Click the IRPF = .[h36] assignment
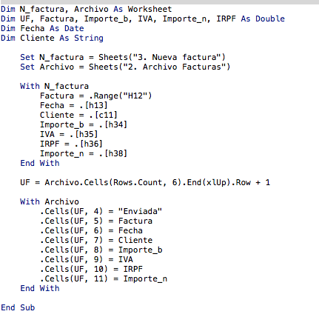The height and width of the screenshot is (317, 319). coord(71,144)
